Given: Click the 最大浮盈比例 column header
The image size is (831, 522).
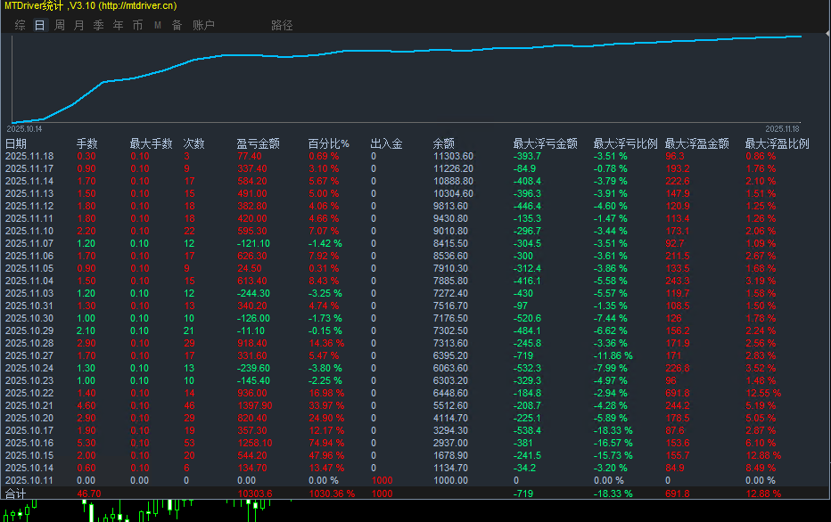Looking at the screenshot, I should pos(777,143).
